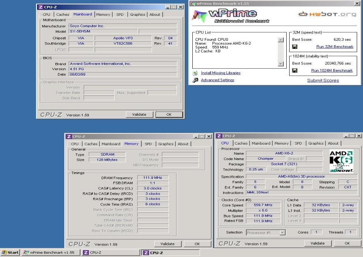363x257 pixels.
Task: Click Start button in taskbar
Action: (x=10, y=252)
